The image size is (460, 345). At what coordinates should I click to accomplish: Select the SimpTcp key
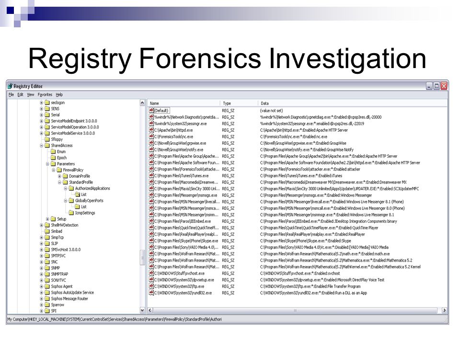click(x=57, y=237)
